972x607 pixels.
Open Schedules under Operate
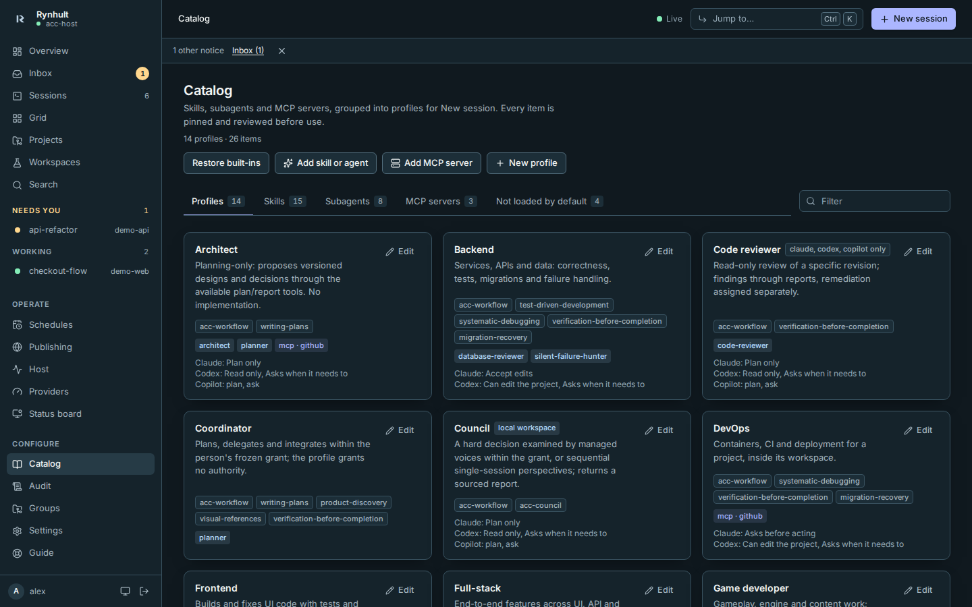80,325
